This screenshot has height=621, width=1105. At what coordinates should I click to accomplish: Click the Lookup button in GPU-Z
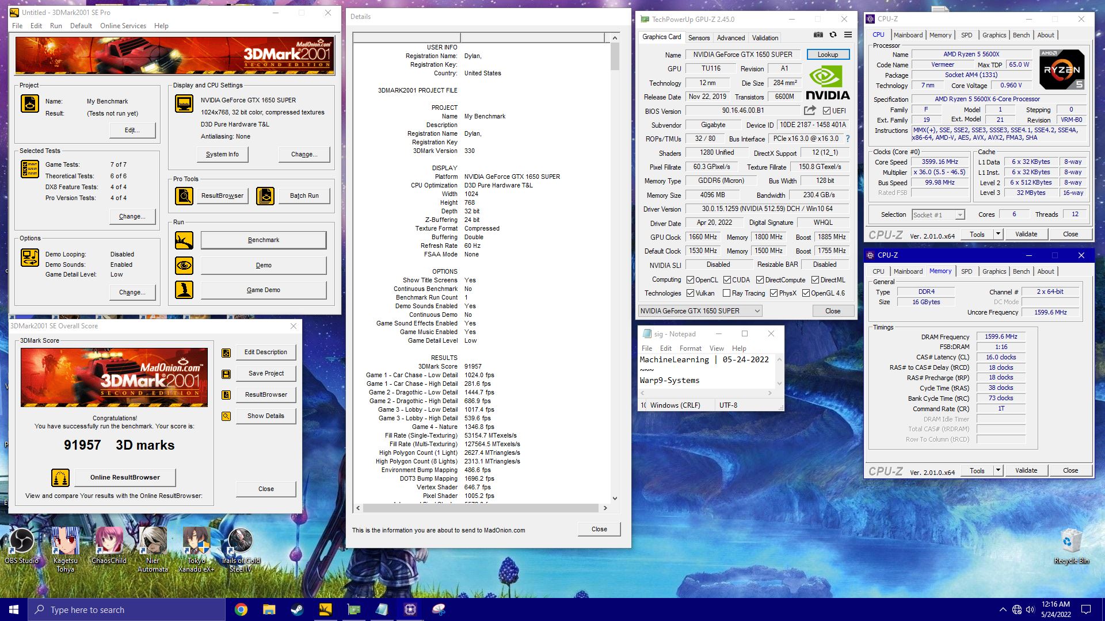(828, 55)
